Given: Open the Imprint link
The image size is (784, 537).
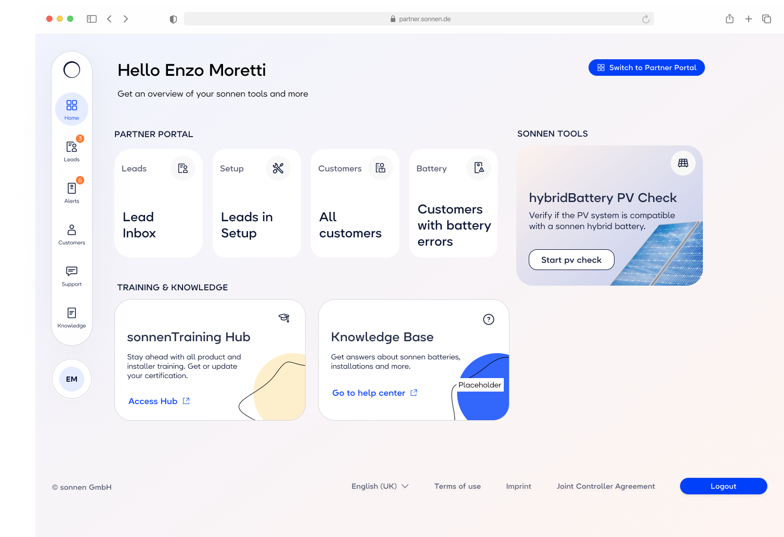Looking at the screenshot, I should coord(519,486).
